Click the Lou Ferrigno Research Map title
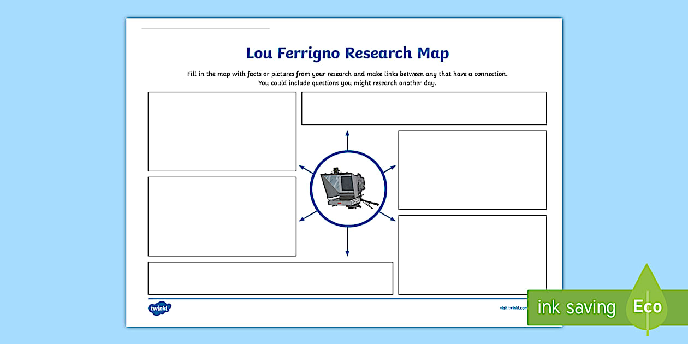 [347, 53]
